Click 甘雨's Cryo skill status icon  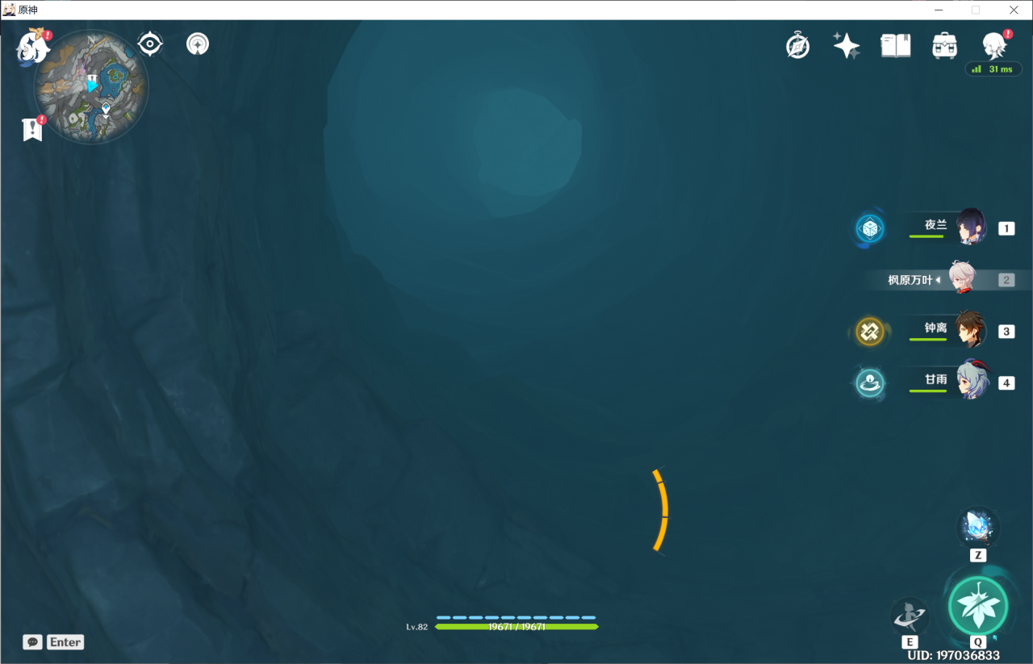[x=870, y=382]
